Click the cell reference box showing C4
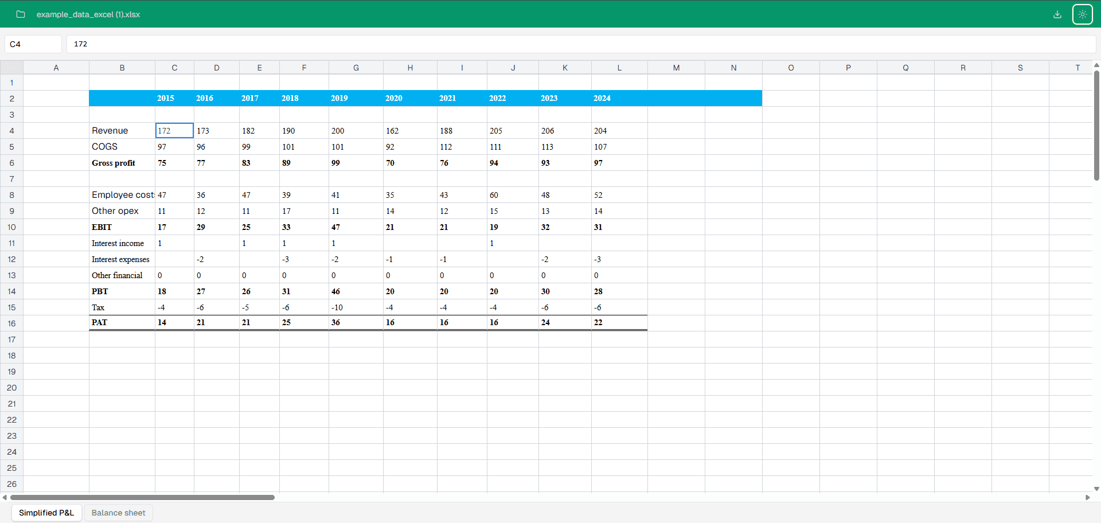 (33, 44)
